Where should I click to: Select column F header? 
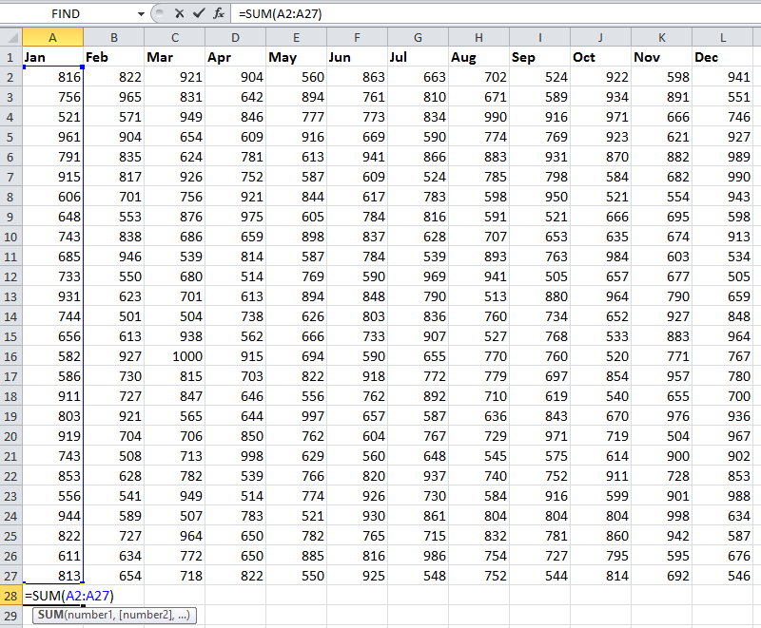pyautogui.click(x=357, y=38)
